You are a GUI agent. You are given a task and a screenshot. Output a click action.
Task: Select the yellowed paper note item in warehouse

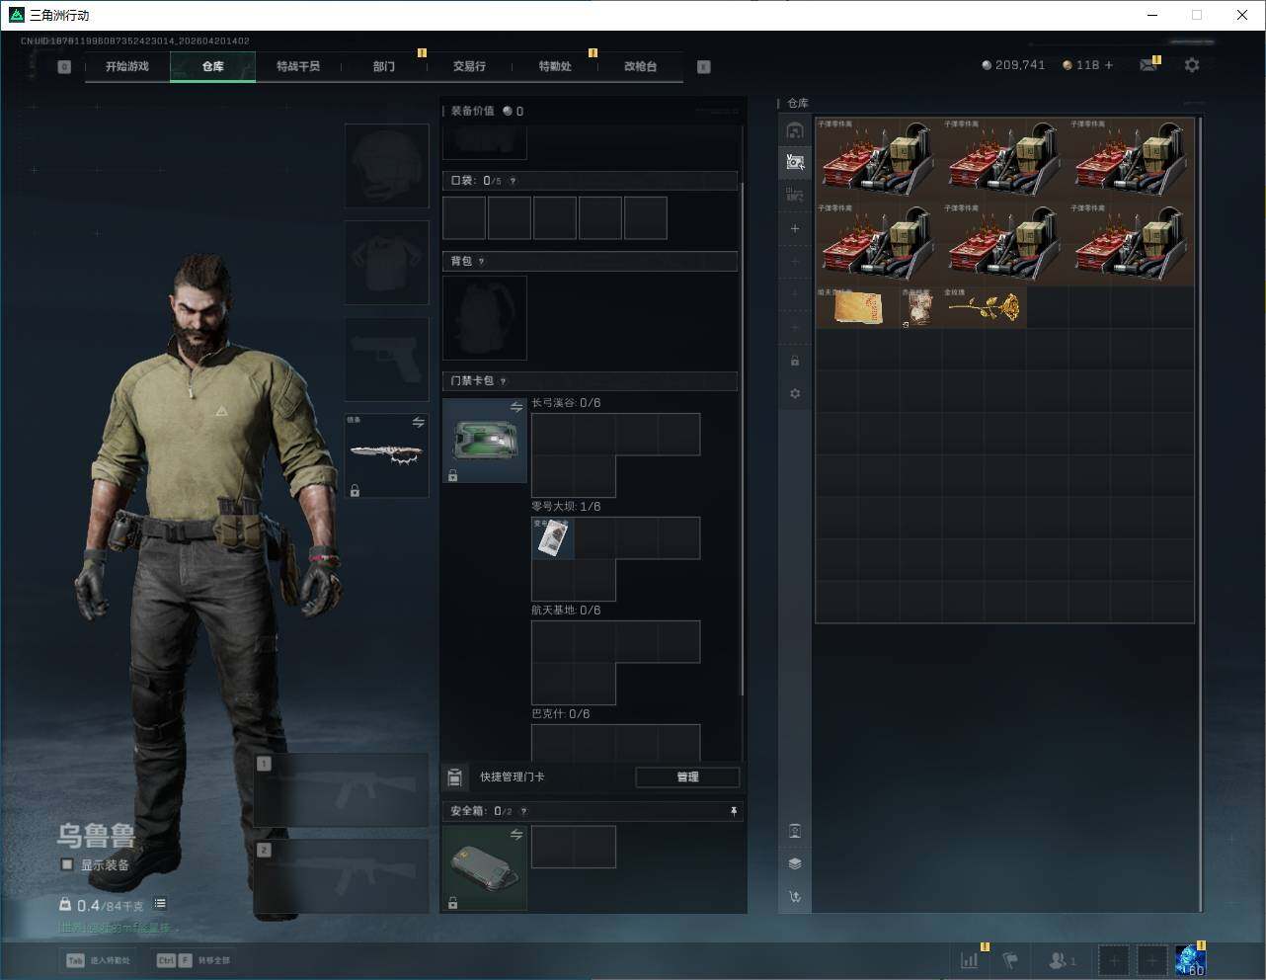pos(857,307)
